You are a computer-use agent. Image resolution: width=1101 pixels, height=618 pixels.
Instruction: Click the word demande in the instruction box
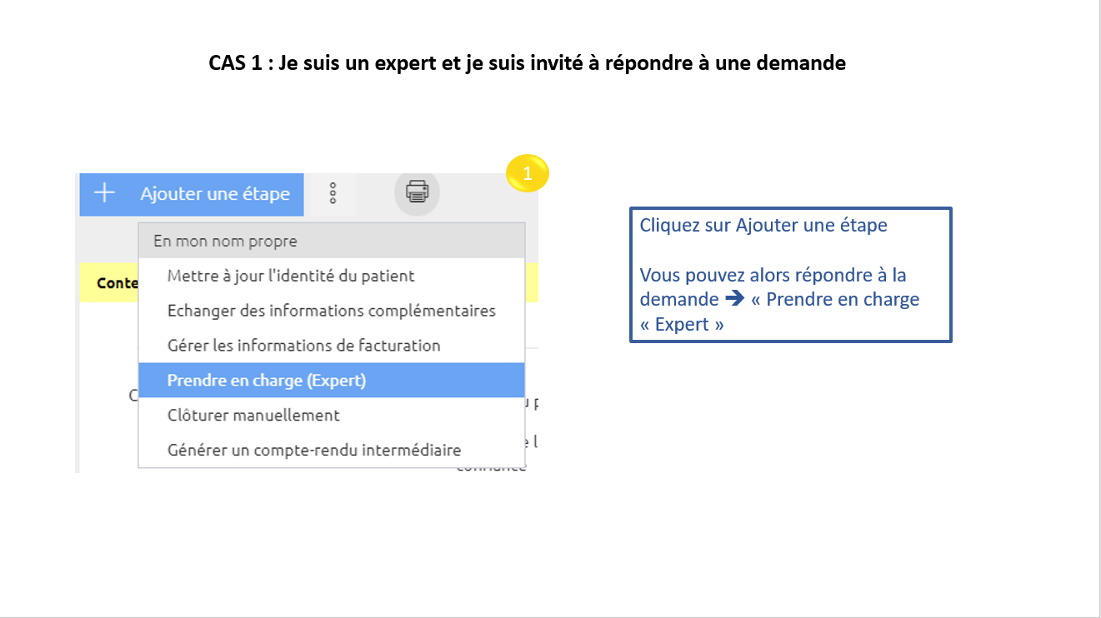pos(678,299)
